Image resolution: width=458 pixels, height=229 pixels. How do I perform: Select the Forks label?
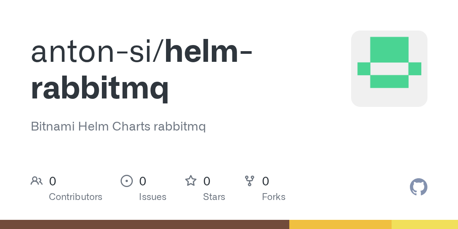(274, 197)
